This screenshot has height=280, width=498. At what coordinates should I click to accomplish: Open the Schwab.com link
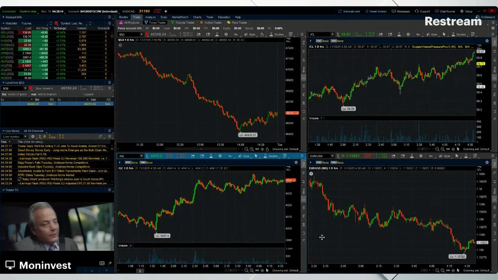(349, 11)
